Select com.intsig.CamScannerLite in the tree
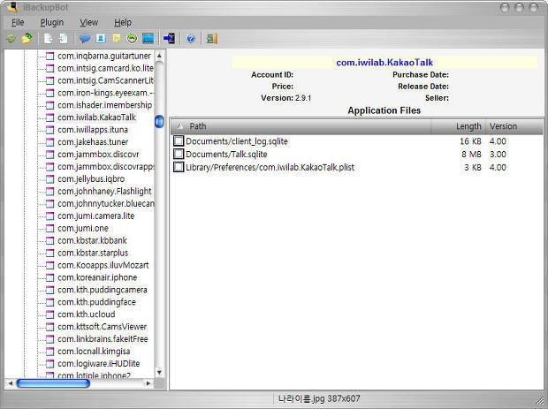This screenshot has width=548, height=409. pyautogui.click(x=105, y=80)
